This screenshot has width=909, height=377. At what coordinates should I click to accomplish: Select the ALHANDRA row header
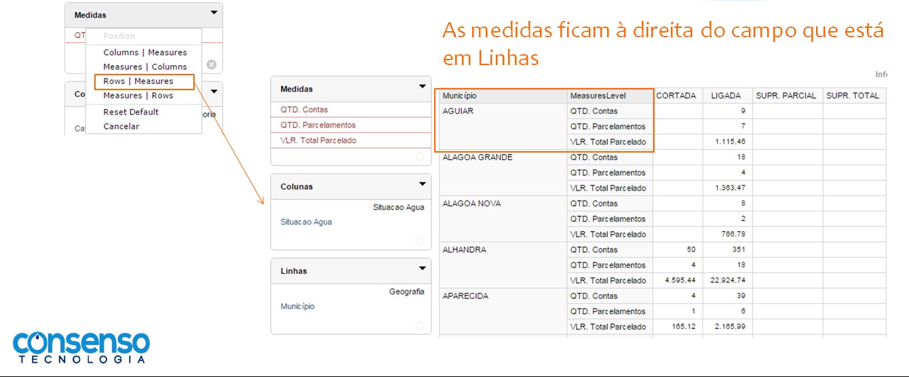[x=464, y=250]
